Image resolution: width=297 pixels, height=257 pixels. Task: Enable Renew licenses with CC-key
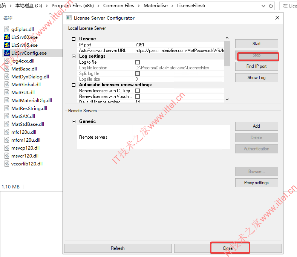(x=138, y=91)
